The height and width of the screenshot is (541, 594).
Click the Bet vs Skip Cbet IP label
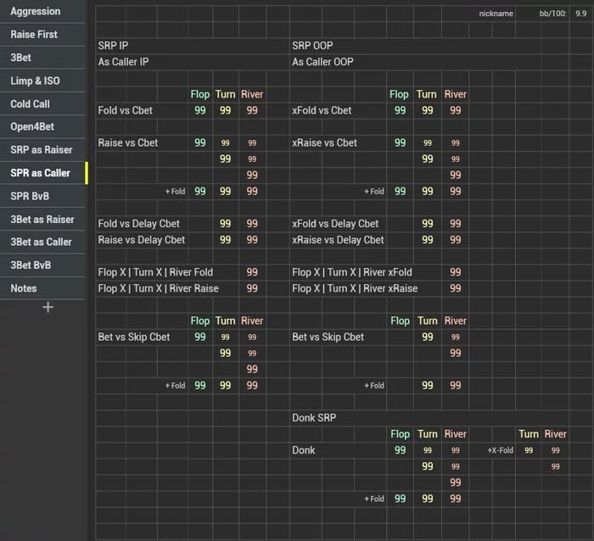tap(134, 337)
